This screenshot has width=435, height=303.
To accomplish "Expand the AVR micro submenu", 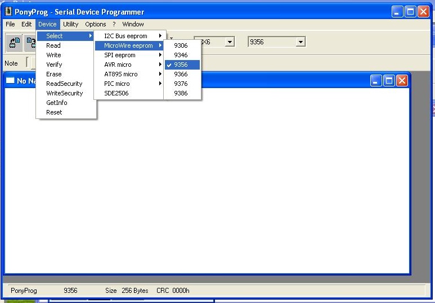I will 129,65.
